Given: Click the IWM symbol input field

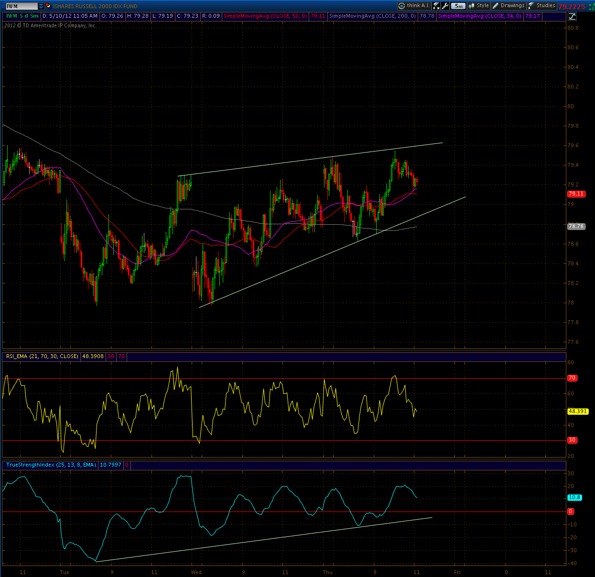Looking at the screenshot, I should 22,6.
